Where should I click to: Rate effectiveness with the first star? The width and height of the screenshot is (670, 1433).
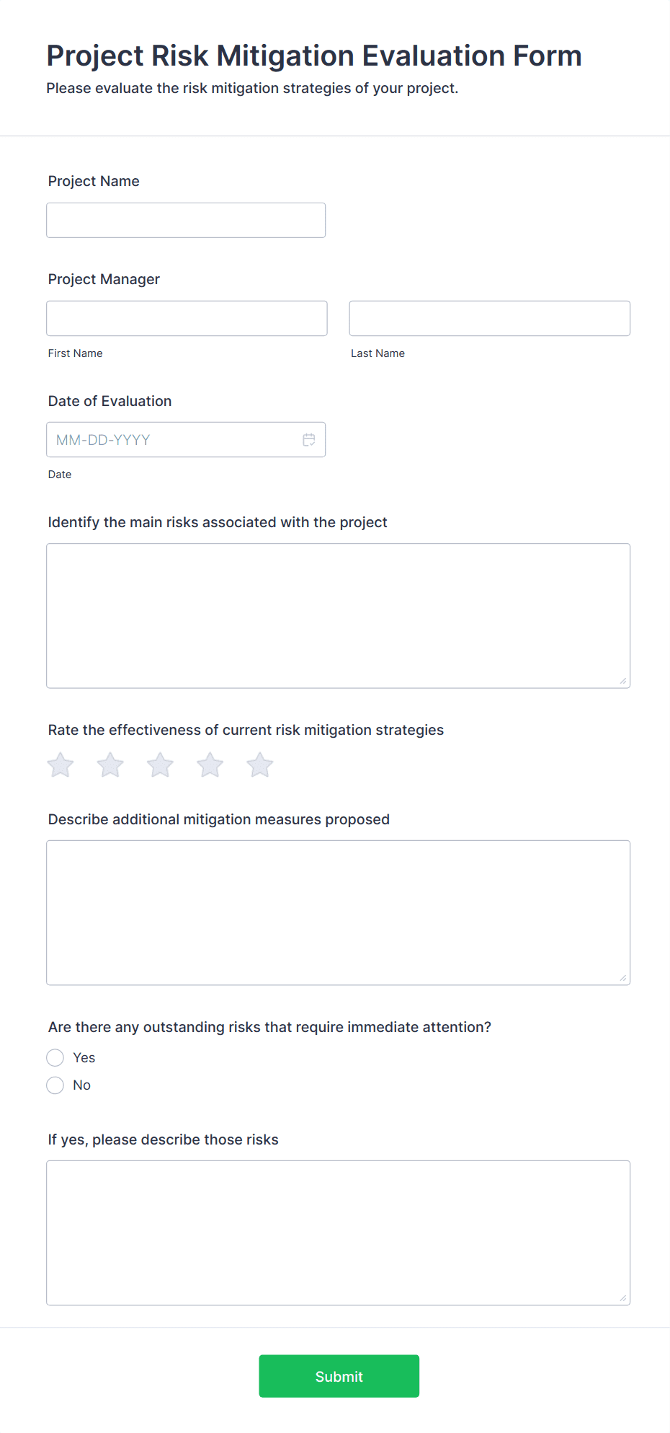coord(61,765)
